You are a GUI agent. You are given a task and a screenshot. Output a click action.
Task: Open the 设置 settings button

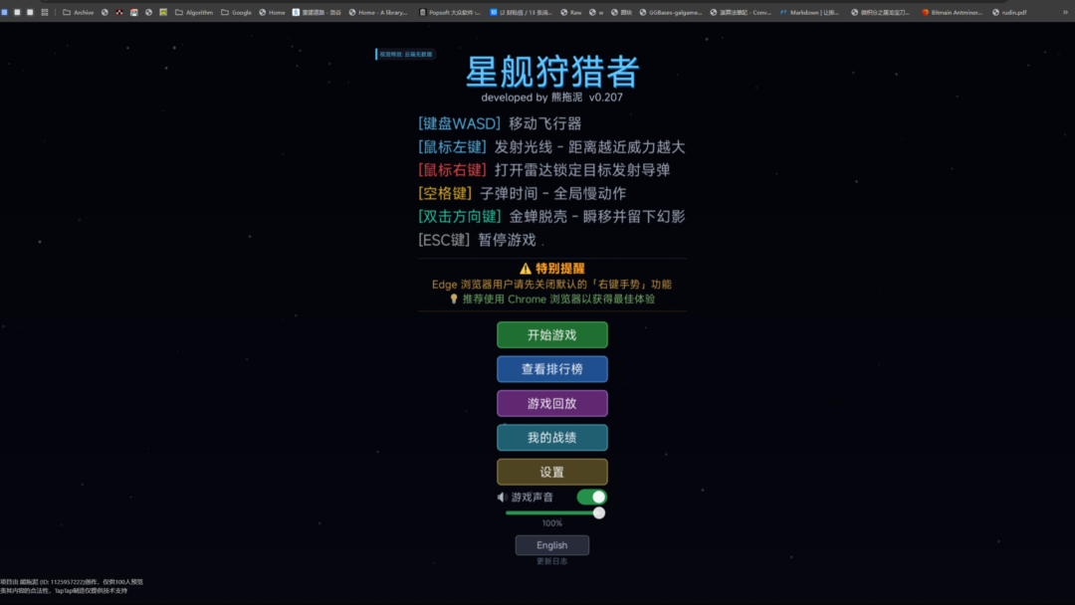(551, 472)
